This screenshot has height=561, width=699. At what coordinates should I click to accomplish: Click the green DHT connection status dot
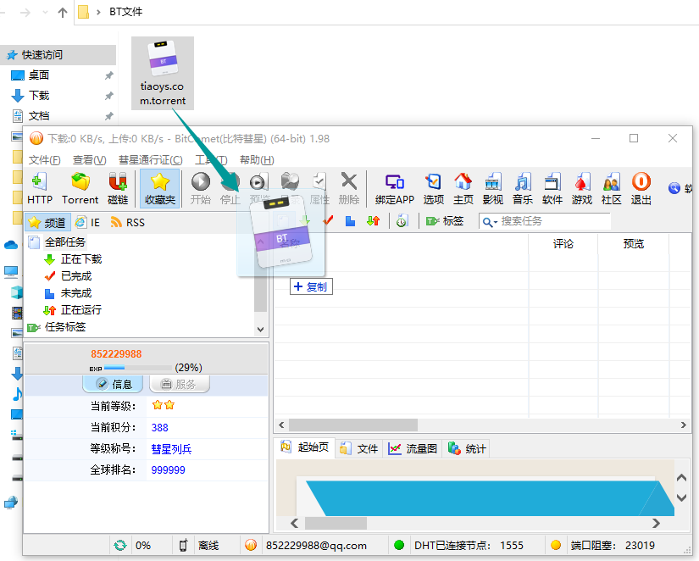tap(399, 545)
